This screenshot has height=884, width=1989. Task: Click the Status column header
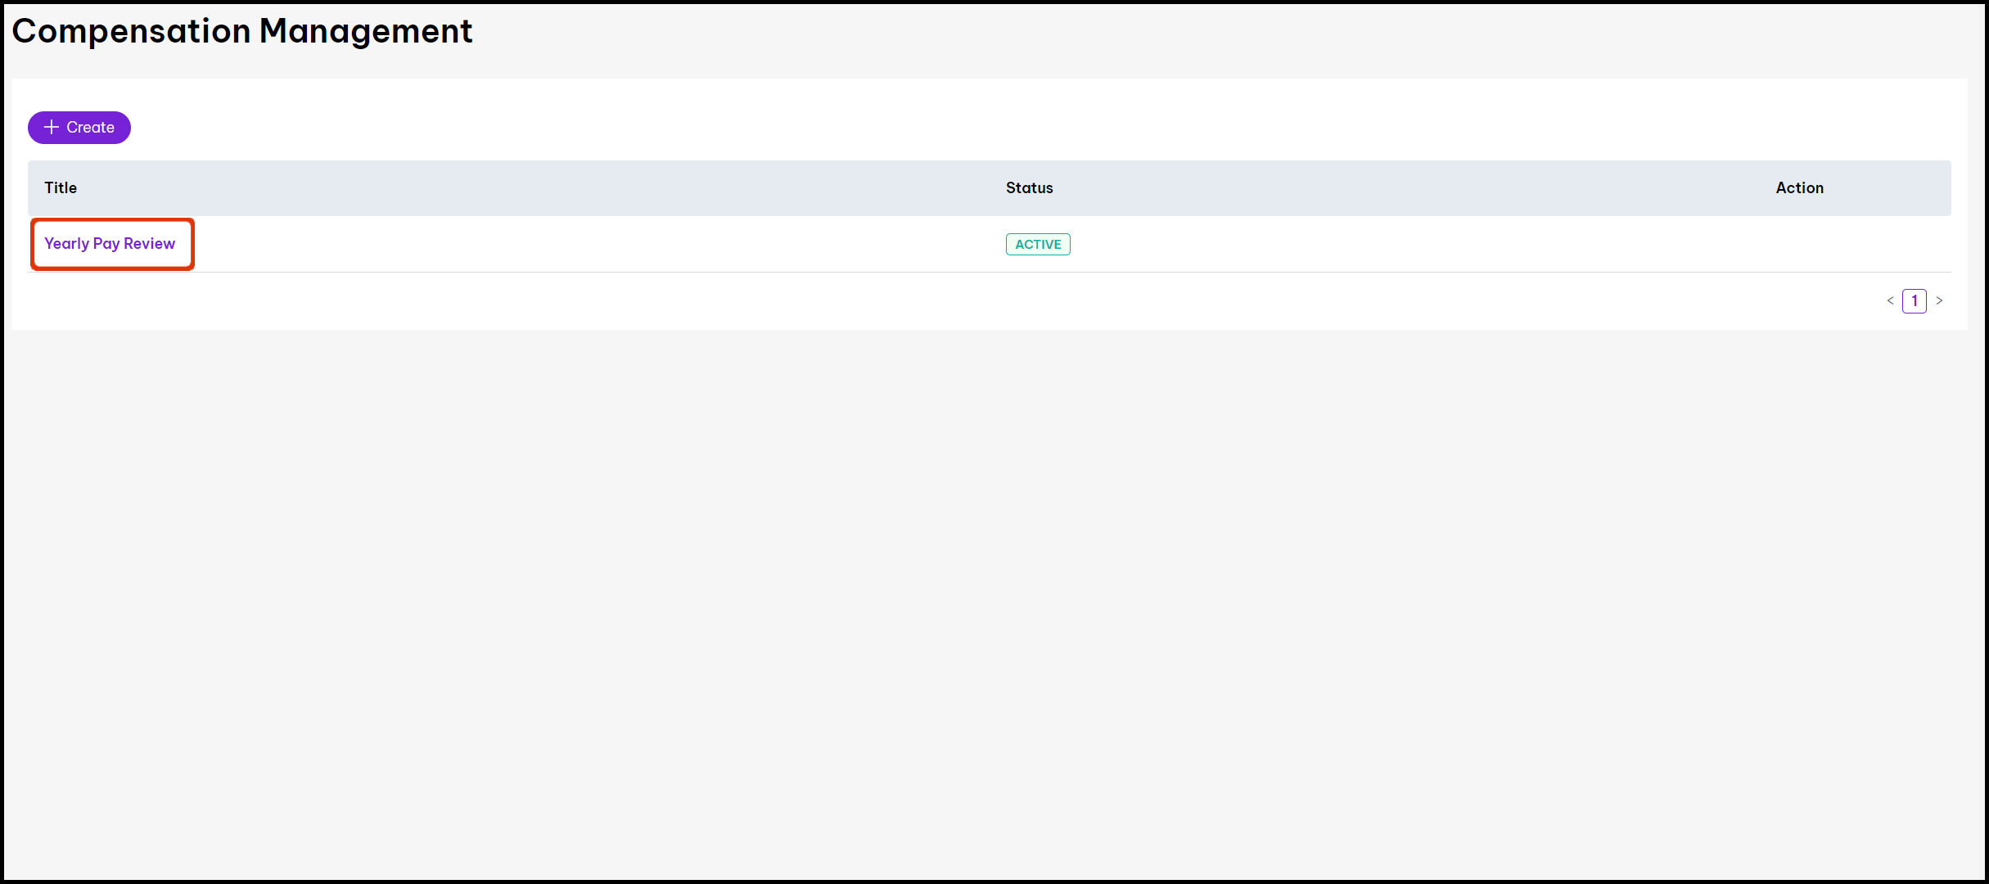pyautogui.click(x=1029, y=188)
